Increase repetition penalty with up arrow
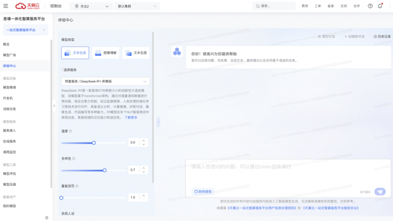393x221 pixels. pyautogui.click(x=143, y=196)
